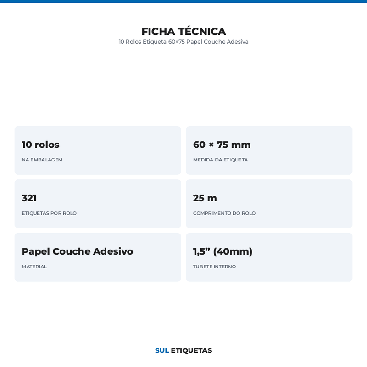Click the '10 rolos' value text

tap(40, 145)
